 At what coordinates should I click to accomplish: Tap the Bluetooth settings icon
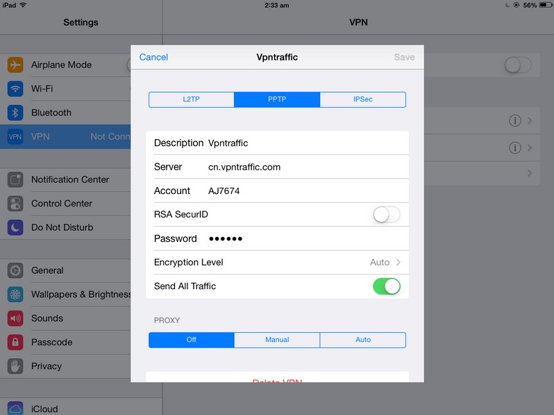point(15,113)
